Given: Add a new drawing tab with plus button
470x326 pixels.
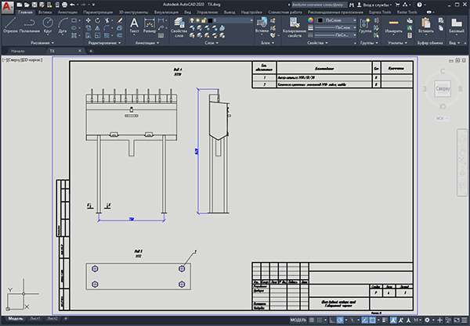Looking at the screenshot, I should [x=91, y=51].
